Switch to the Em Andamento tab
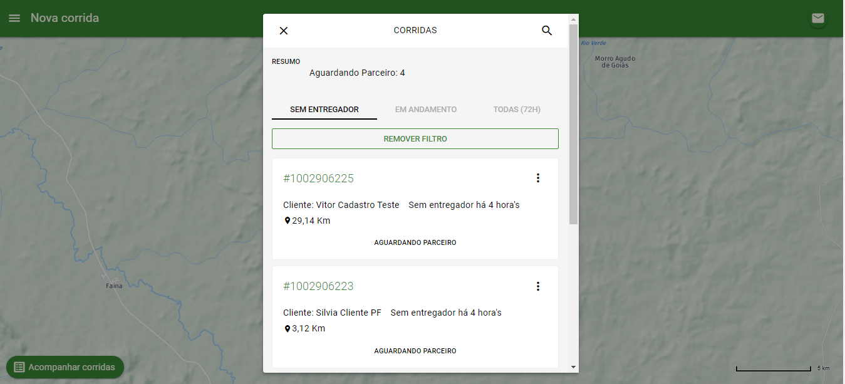 [426, 110]
